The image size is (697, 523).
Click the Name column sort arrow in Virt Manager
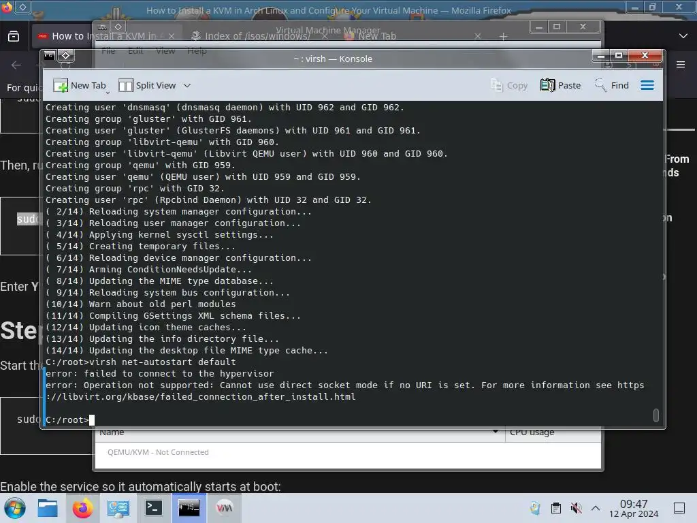tap(496, 432)
